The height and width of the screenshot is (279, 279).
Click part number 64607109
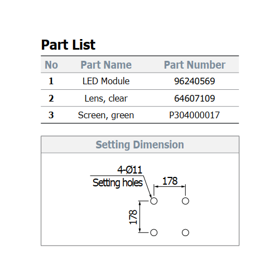195,98
